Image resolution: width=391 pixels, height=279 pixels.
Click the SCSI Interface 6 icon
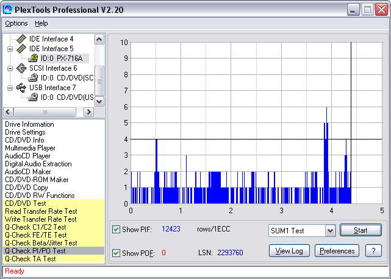[21, 68]
